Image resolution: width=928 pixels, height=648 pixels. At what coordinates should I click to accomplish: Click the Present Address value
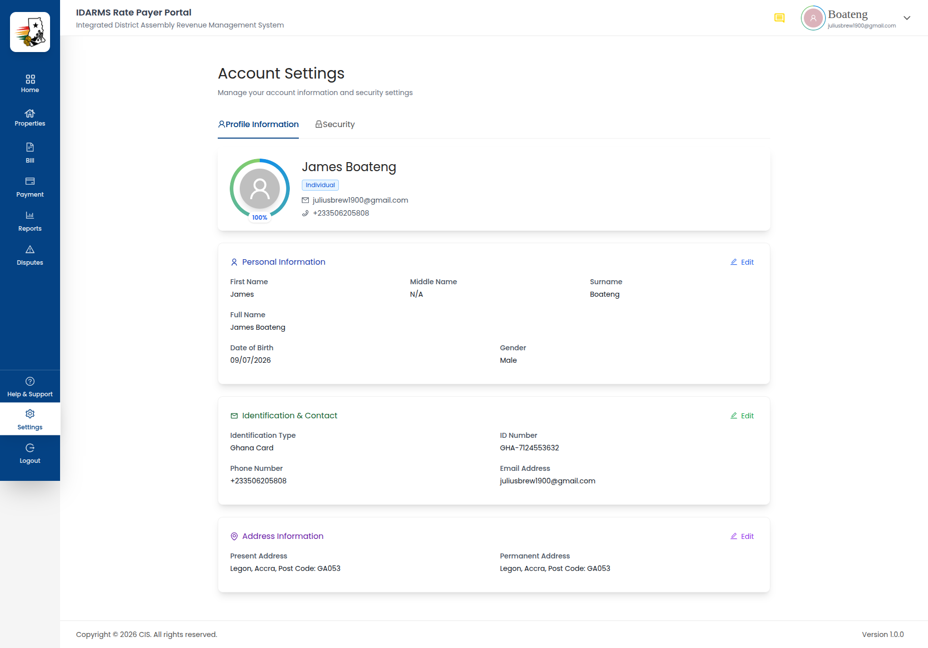[285, 568]
